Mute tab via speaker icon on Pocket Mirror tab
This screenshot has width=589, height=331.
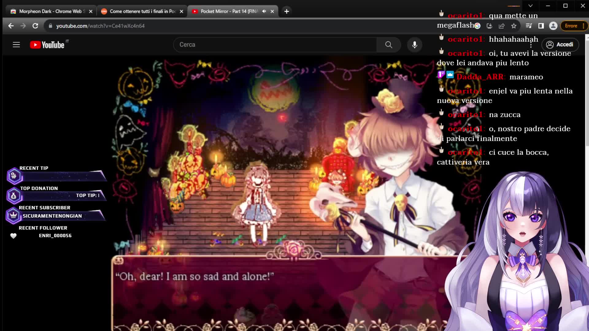pyautogui.click(x=264, y=11)
